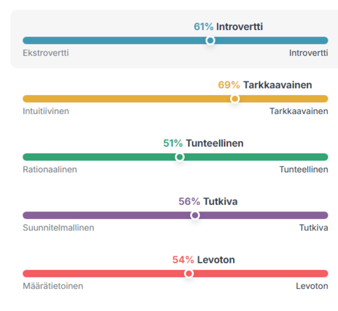Screen dimensions: 338x311
Task: Click Tunteellinen label below green bar's right end
Action: (304, 169)
